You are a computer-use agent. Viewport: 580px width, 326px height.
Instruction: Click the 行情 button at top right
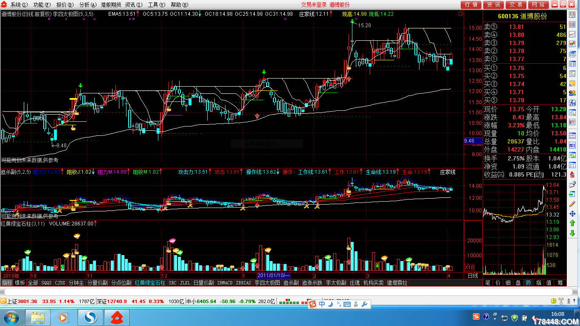point(471,5)
